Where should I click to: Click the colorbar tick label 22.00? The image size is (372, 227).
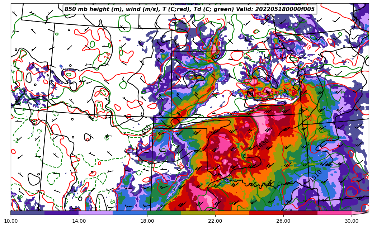pos(215,221)
